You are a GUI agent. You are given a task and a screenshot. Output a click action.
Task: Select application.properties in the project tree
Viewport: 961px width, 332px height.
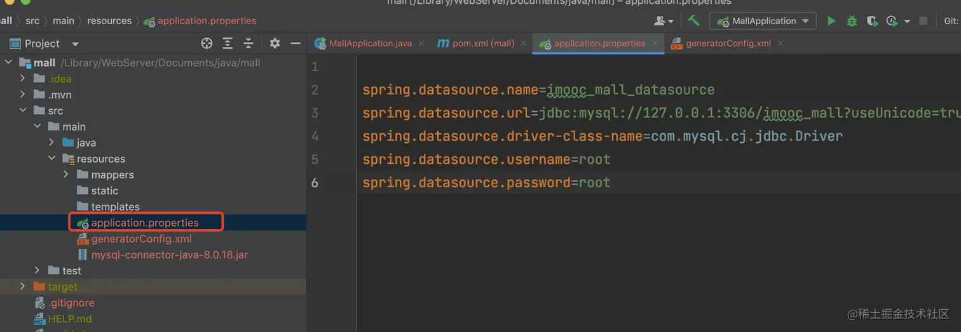tap(137, 223)
